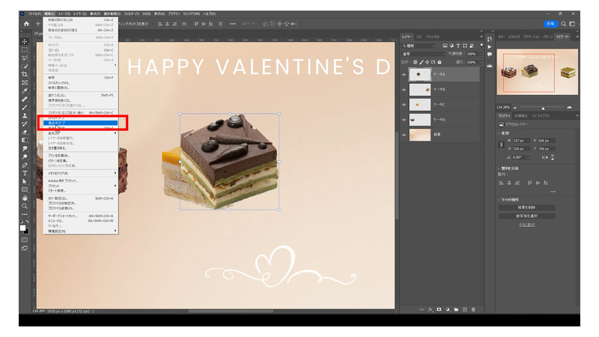Click flip horizontal icon in Properties
The image size is (599, 337).
click(x=545, y=157)
